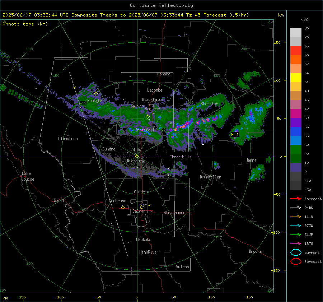Screen dimensions: 323x302
Task: Click the Vulcan city label
Action: [x=182, y=267]
